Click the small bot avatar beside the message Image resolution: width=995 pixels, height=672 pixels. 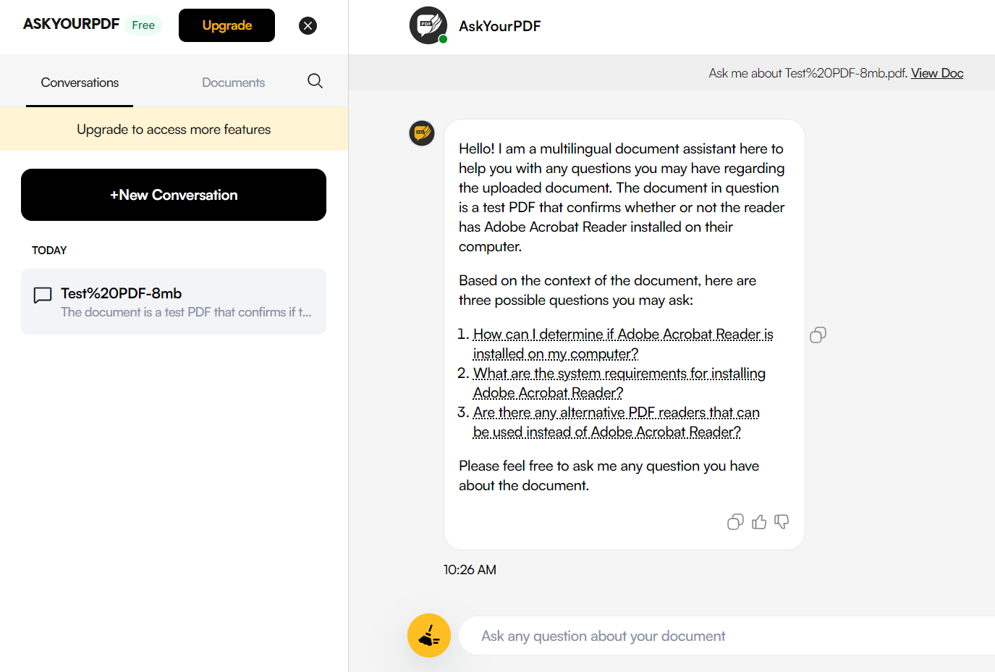pos(422,133)
